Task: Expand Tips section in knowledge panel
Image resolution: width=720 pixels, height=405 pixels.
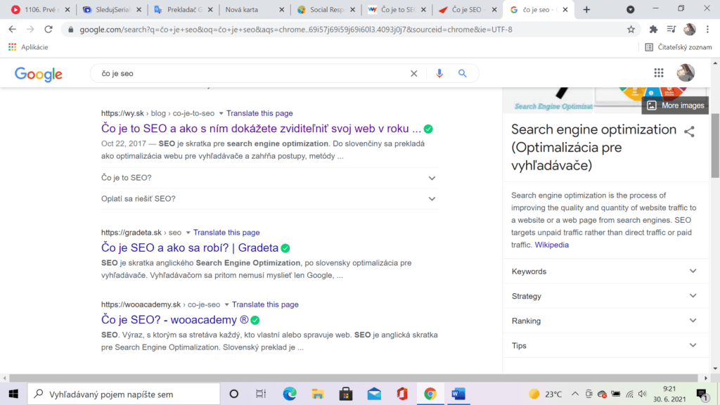Action: click(604, 346)
